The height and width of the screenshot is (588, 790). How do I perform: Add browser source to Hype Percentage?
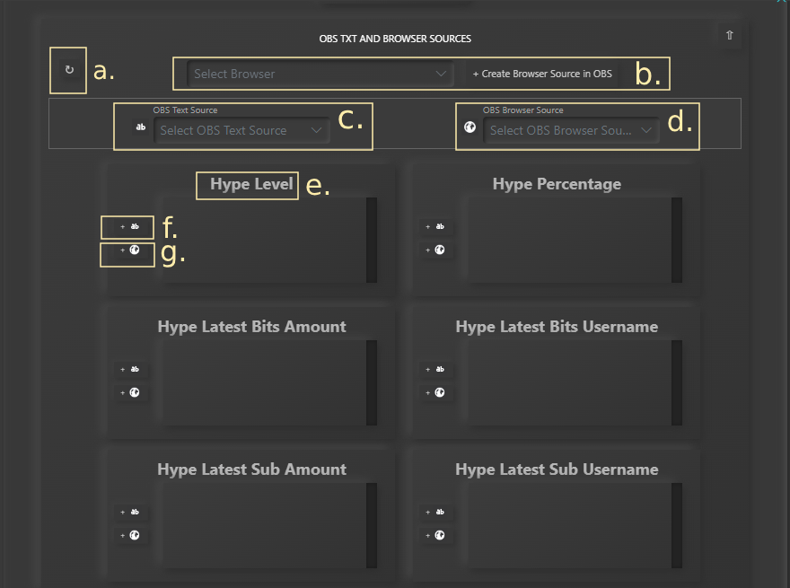(x=435, y=250)
